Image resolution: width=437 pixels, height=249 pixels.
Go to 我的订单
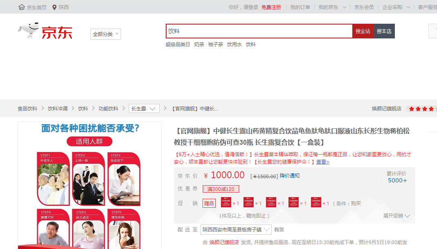click(x=300, y=7)
